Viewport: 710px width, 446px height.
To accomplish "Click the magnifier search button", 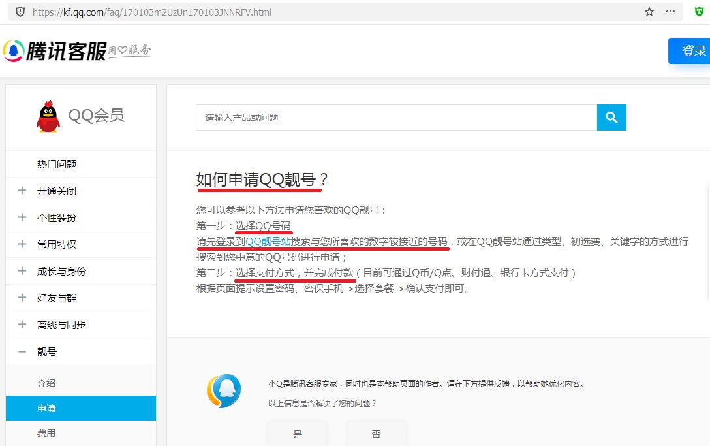I will [x=611, y=118].
